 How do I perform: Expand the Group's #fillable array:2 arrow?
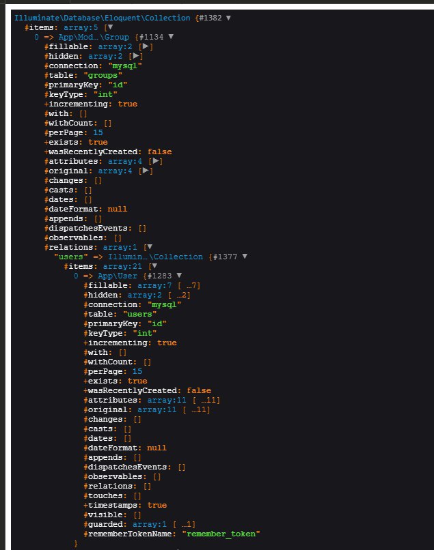click(x=145, y=46)
